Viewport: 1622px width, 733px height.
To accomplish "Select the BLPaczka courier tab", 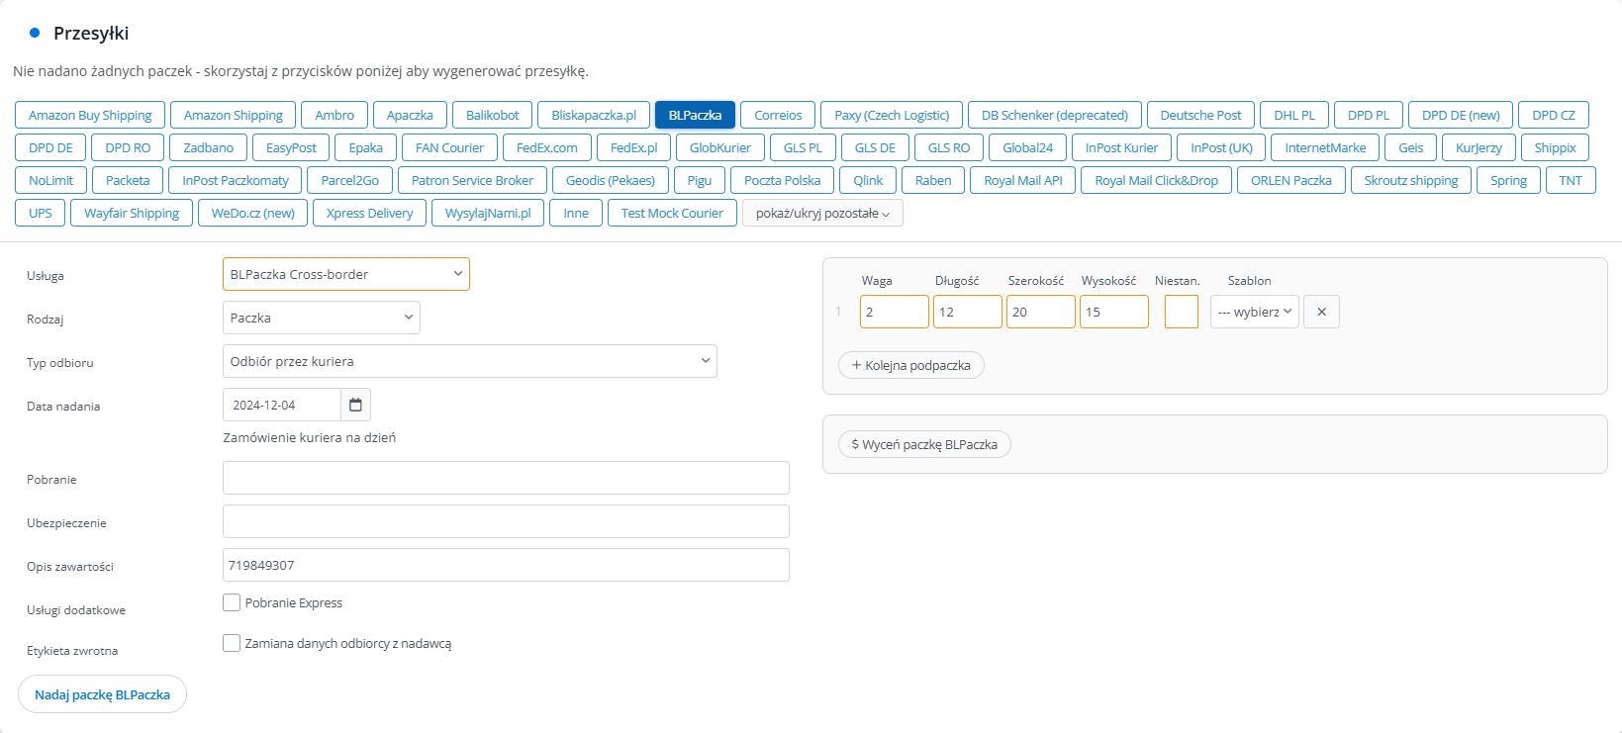I will [x=695, y=115].
